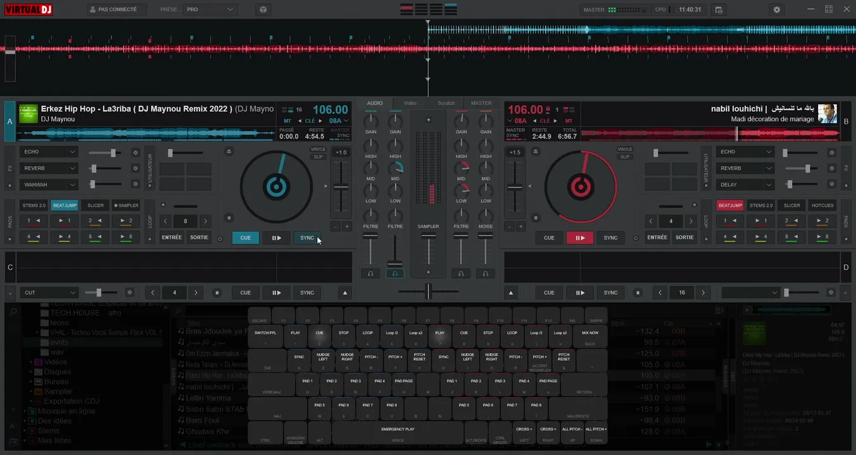Toggle SLIP mode on deck A
This screenshot has width=856, height=455.
[x=318, y=157]
